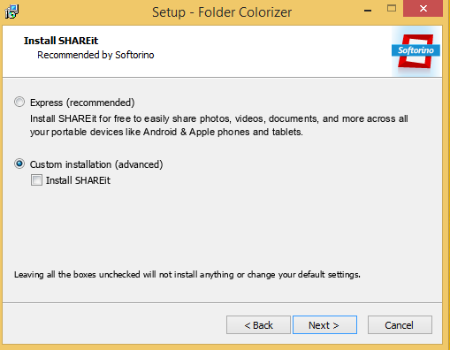Viewport: 450px width, 350px height.
Task: Click the Install SHAREit bold heading
Action: click(x=61, y=41)
